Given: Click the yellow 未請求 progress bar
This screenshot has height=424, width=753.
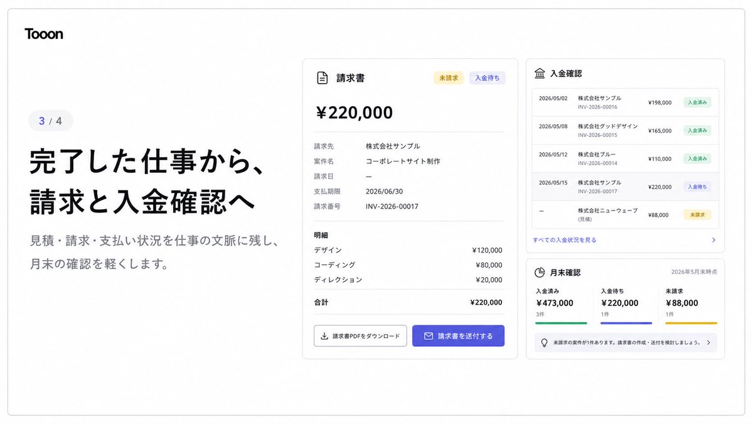Looking at the screenshot, I should [x=691, y=323].
